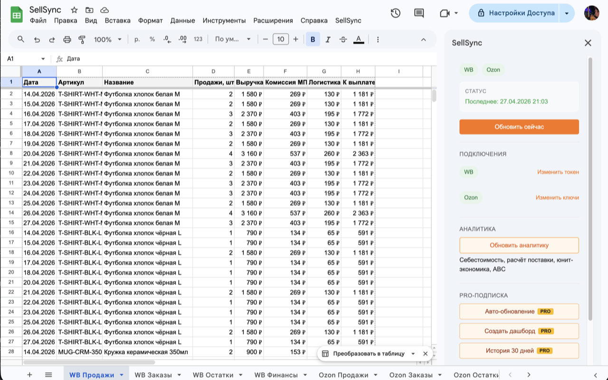Add a new sheet with plus icon
This screenshot has width=608, height=380.
[29, 375]
